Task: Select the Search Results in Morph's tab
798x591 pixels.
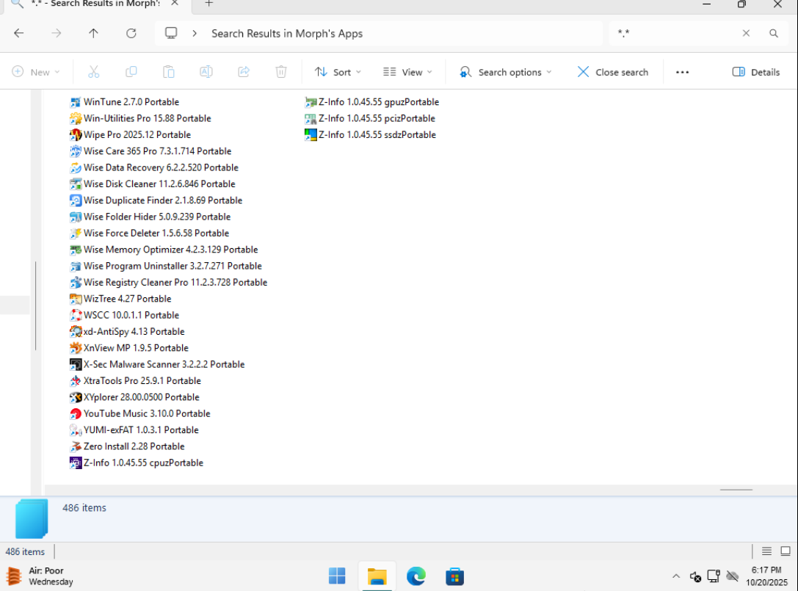Action: pyautogui.click(x=95, y=4)
